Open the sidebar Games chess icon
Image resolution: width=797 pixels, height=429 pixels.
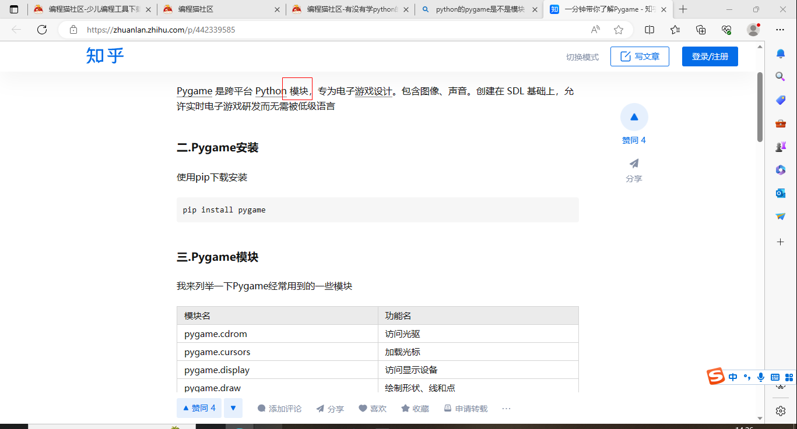pos(781,147)
